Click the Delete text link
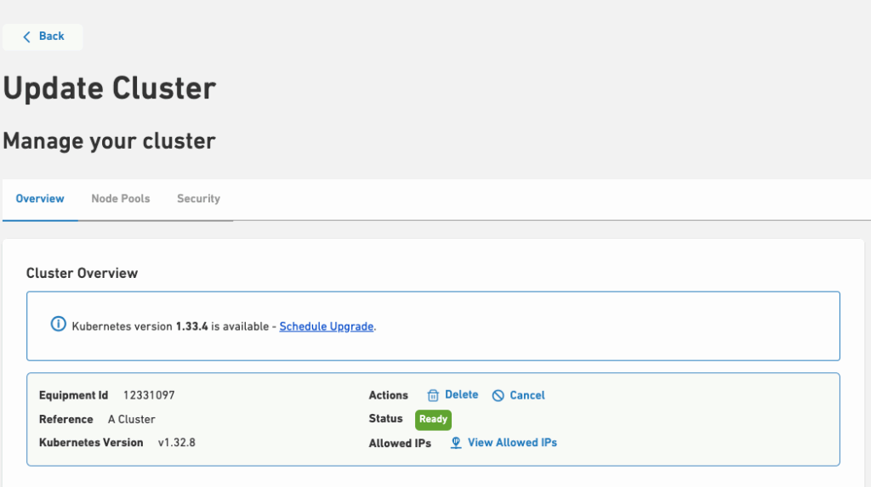The height and width of the screenshot is (487, 871). 462,395
